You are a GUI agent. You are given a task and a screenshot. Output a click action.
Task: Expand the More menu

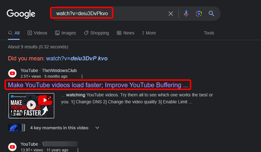tap(149, 33)
